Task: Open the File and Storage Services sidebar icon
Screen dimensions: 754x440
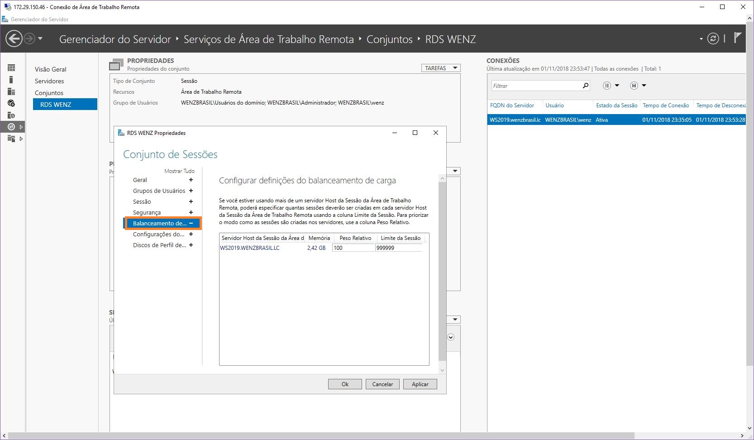Action: 11,139
